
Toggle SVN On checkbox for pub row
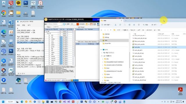click(x=60, y=55)
